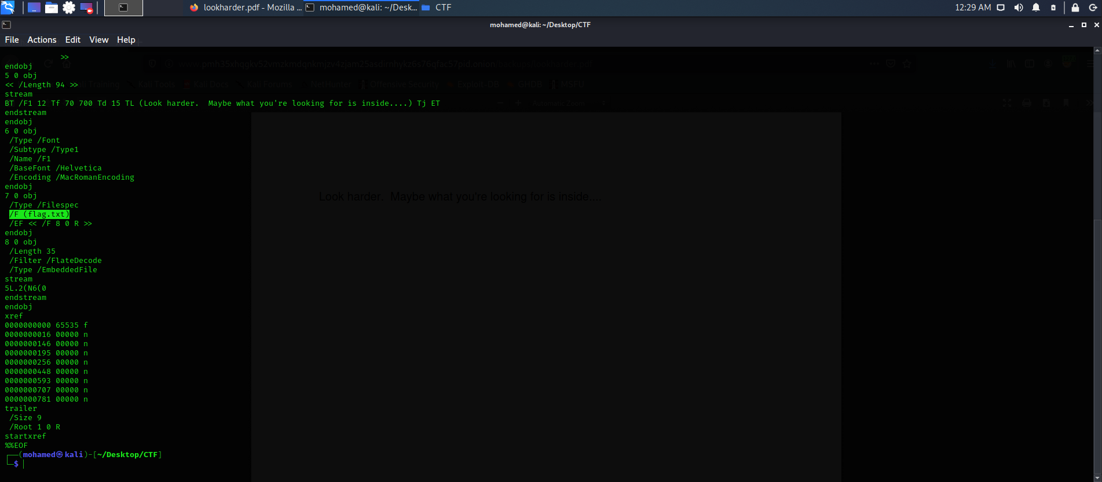Click the terminal scrollbar down arrow
This screenshot has height=482, width=1102.
(x=1097, y=478)
